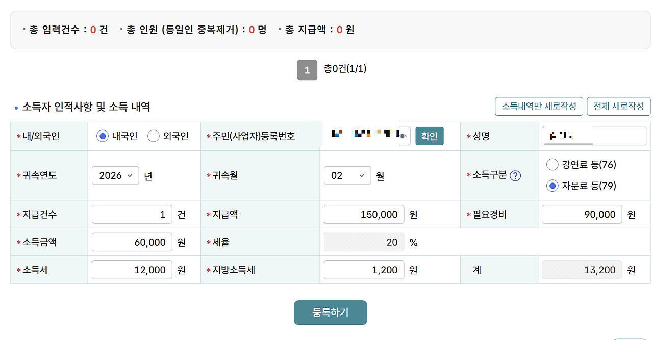This screenshot has width=653, height=340.
Task: Click the 지급액 amount input field
Action: pyautogui.click(x=364, y=215)
